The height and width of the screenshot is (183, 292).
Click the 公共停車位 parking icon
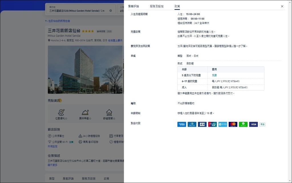point(50,136)
